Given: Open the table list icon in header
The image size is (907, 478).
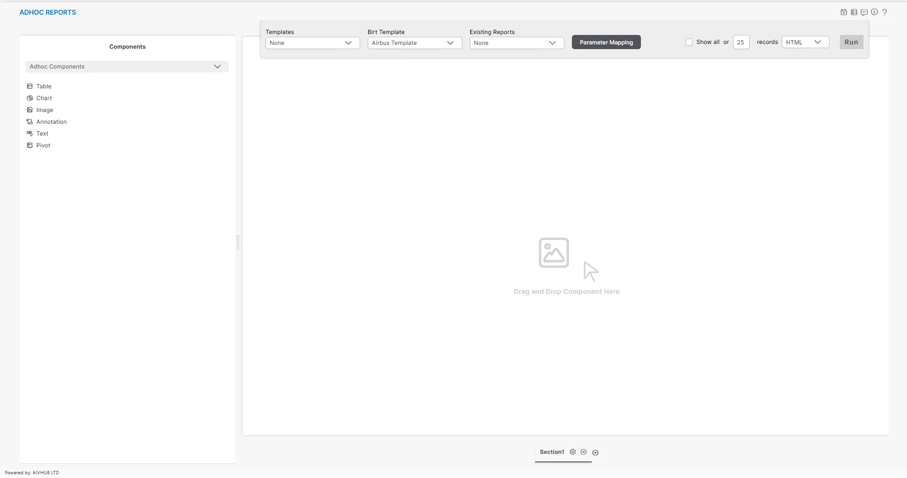Looking at the screenshot, I should (x=854, y=12).
